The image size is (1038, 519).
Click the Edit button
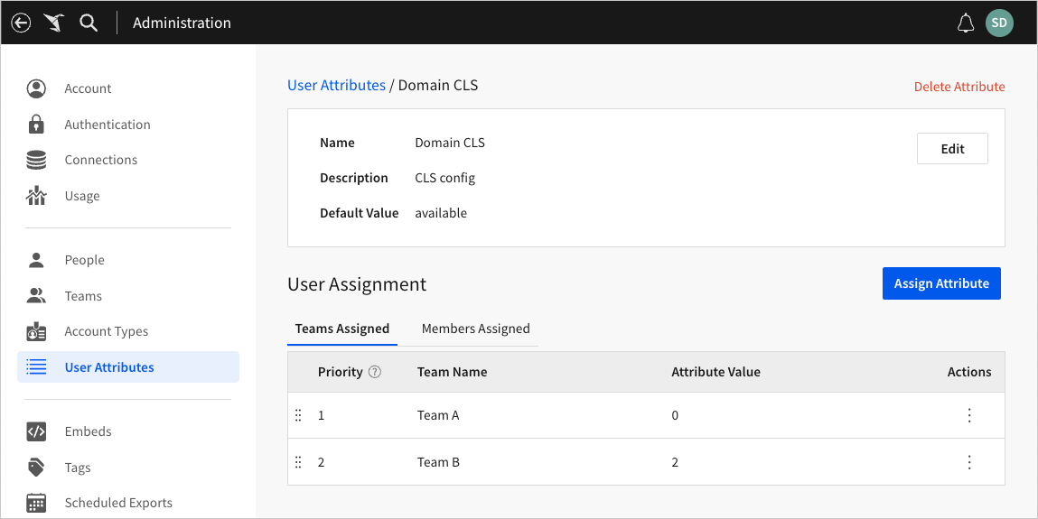(x=952, y=149)
